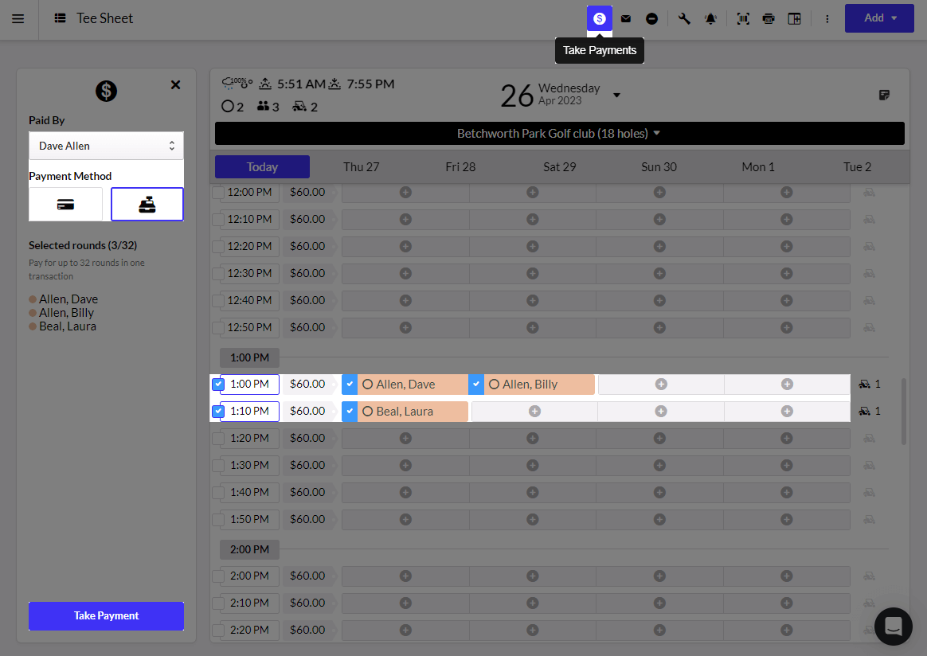The width and height of the screenshot is (927, 656).
Task: Open the live chat bubble
Action: click(x=894, y=626)
